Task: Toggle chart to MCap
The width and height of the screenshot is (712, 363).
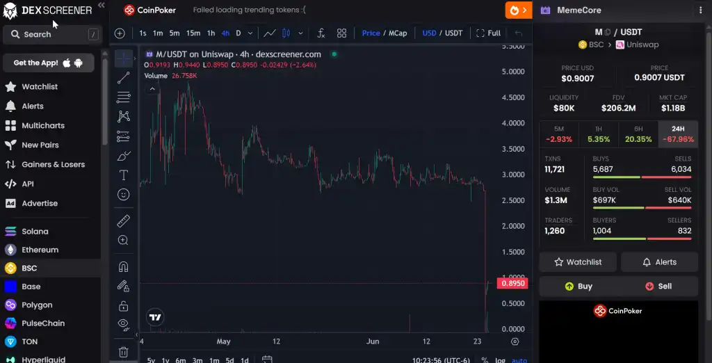Action: pyautogui.click(x=397, y=33)
